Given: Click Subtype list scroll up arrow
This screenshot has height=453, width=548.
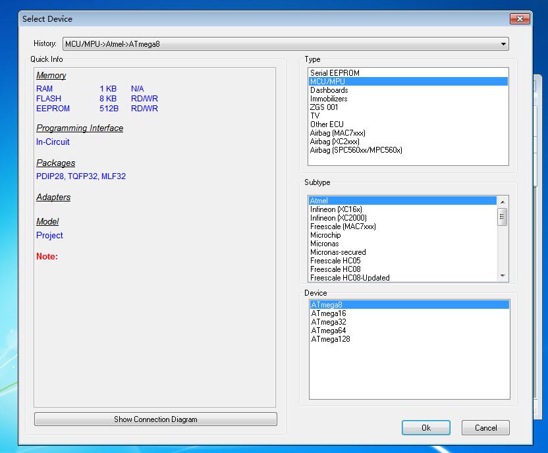Looking at the screenshot, I should pos(503,202).
